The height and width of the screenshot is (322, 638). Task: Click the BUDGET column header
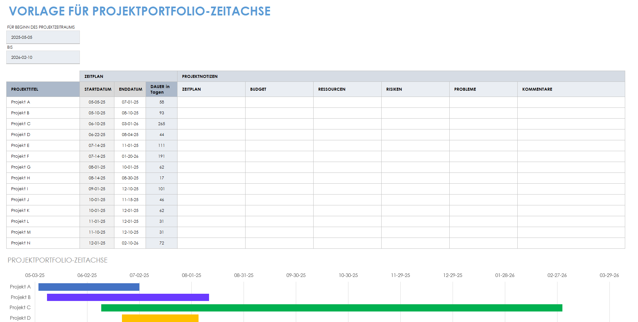coord(279,89)
